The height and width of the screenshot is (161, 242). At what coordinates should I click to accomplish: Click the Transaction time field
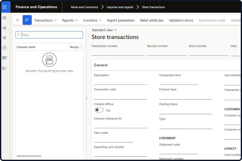[179, 82]
